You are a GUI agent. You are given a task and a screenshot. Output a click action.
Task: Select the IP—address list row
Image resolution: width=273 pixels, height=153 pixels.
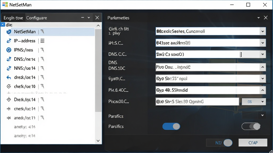pos(50,41)
